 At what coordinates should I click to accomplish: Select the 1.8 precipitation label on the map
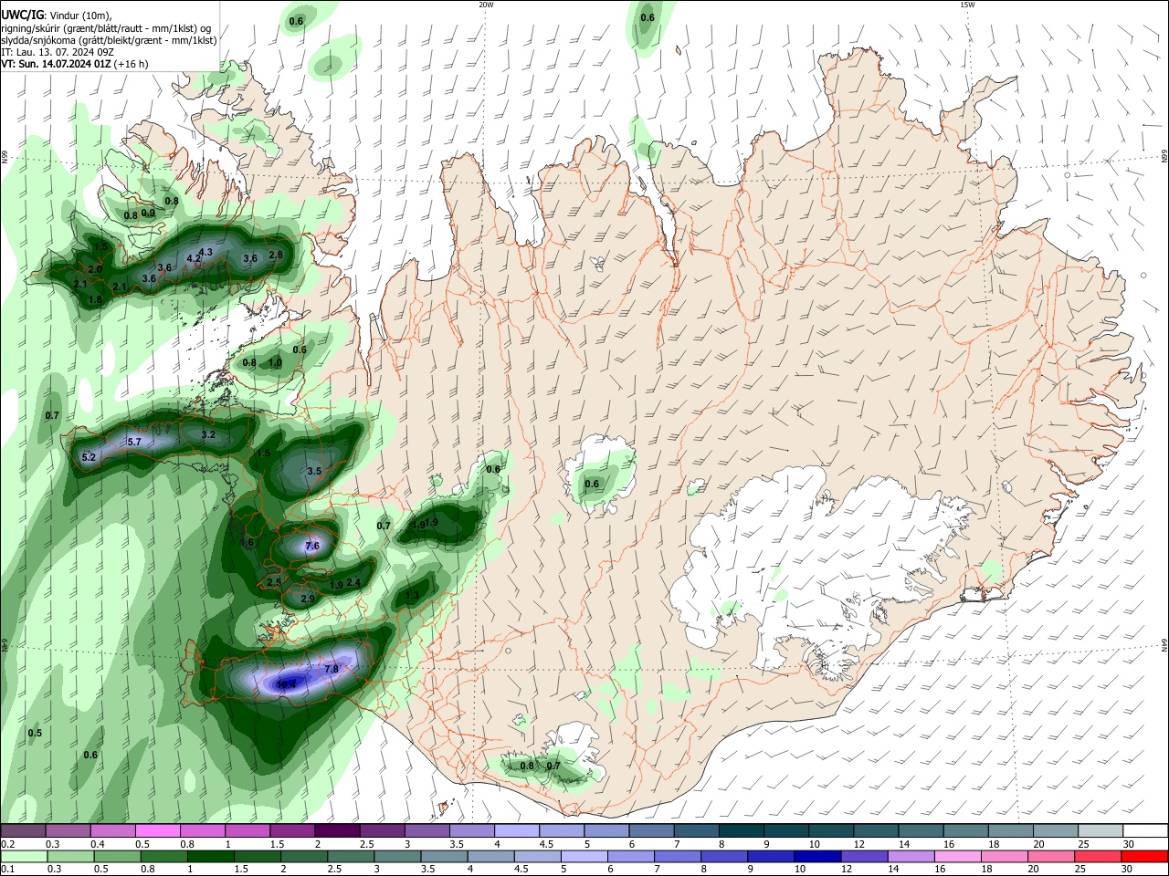(x=95, y=299)
